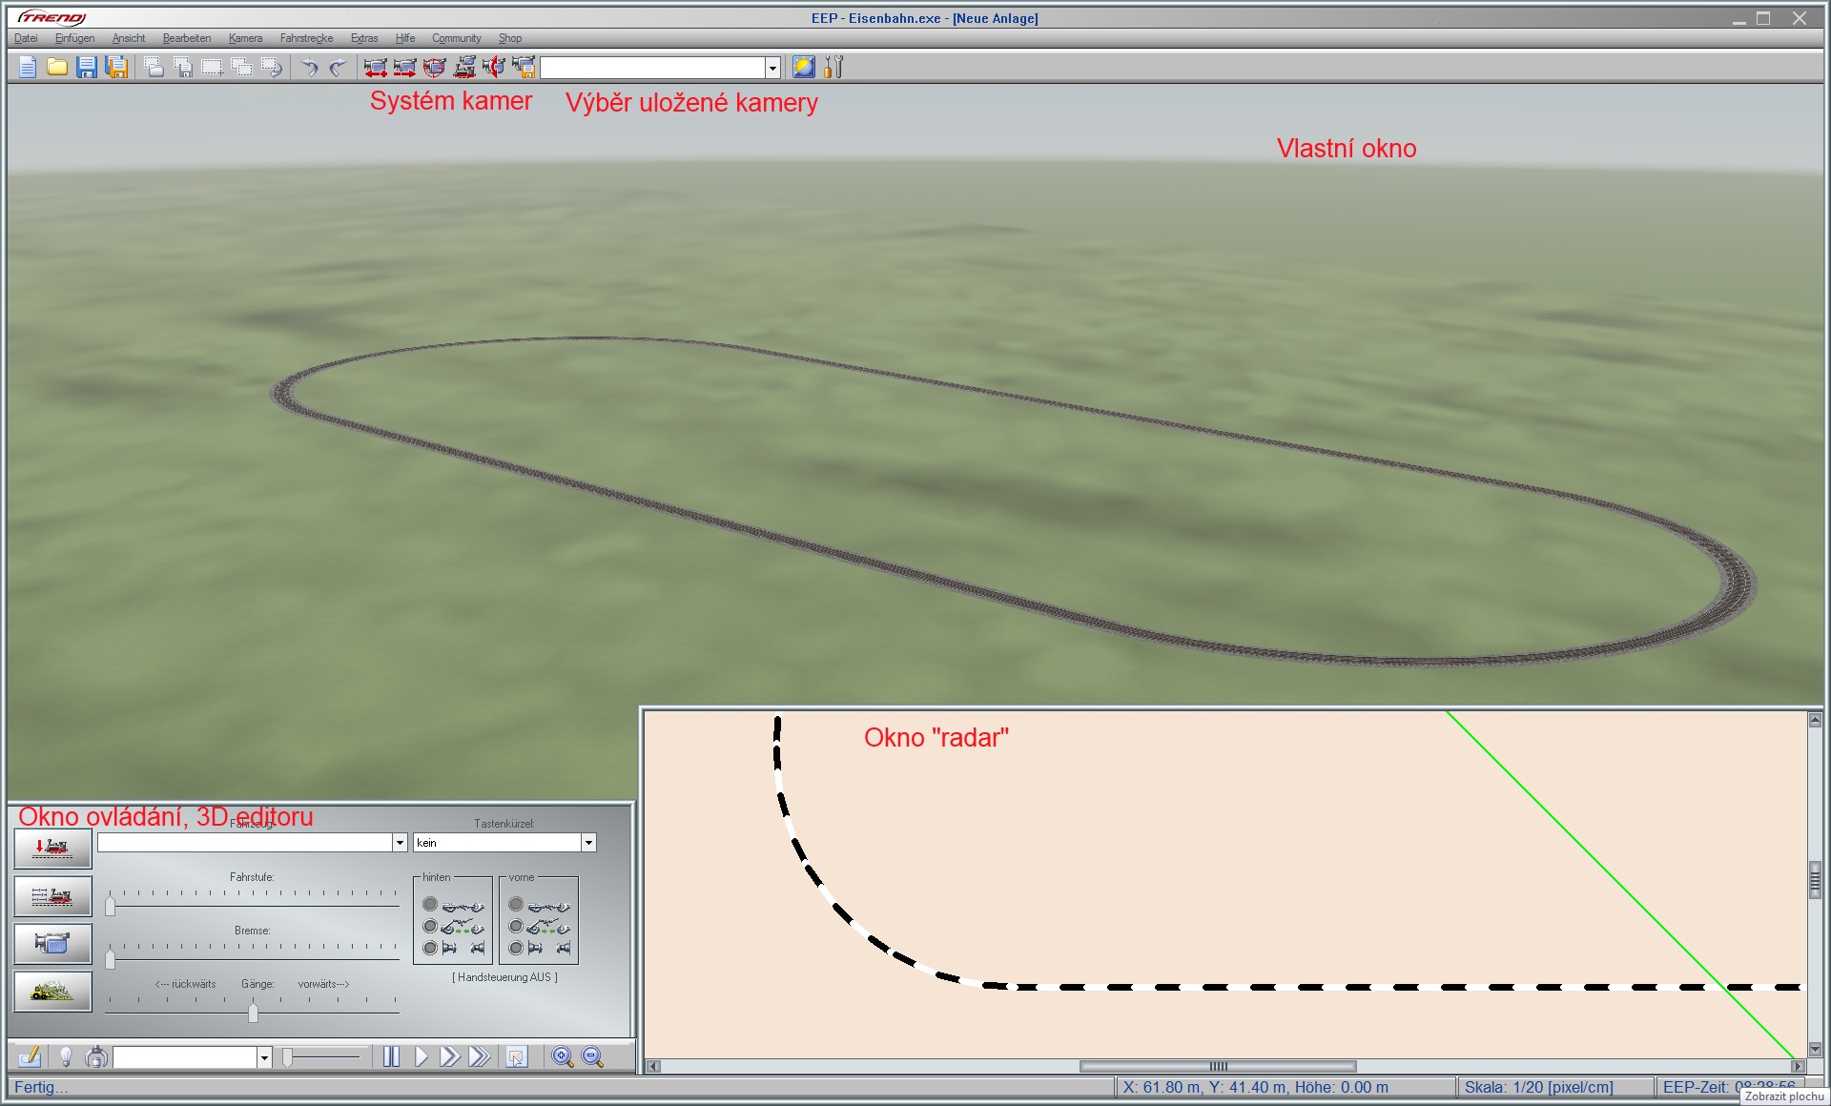Click the new document icon
Image resolution: width=1831 pixels, height=1106 pixels.
(x=28, y=67)
